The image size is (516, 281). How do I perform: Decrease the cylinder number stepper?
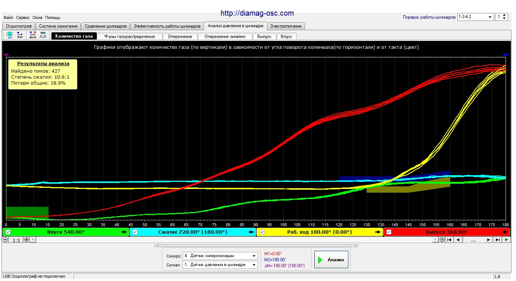coord(505,19)
